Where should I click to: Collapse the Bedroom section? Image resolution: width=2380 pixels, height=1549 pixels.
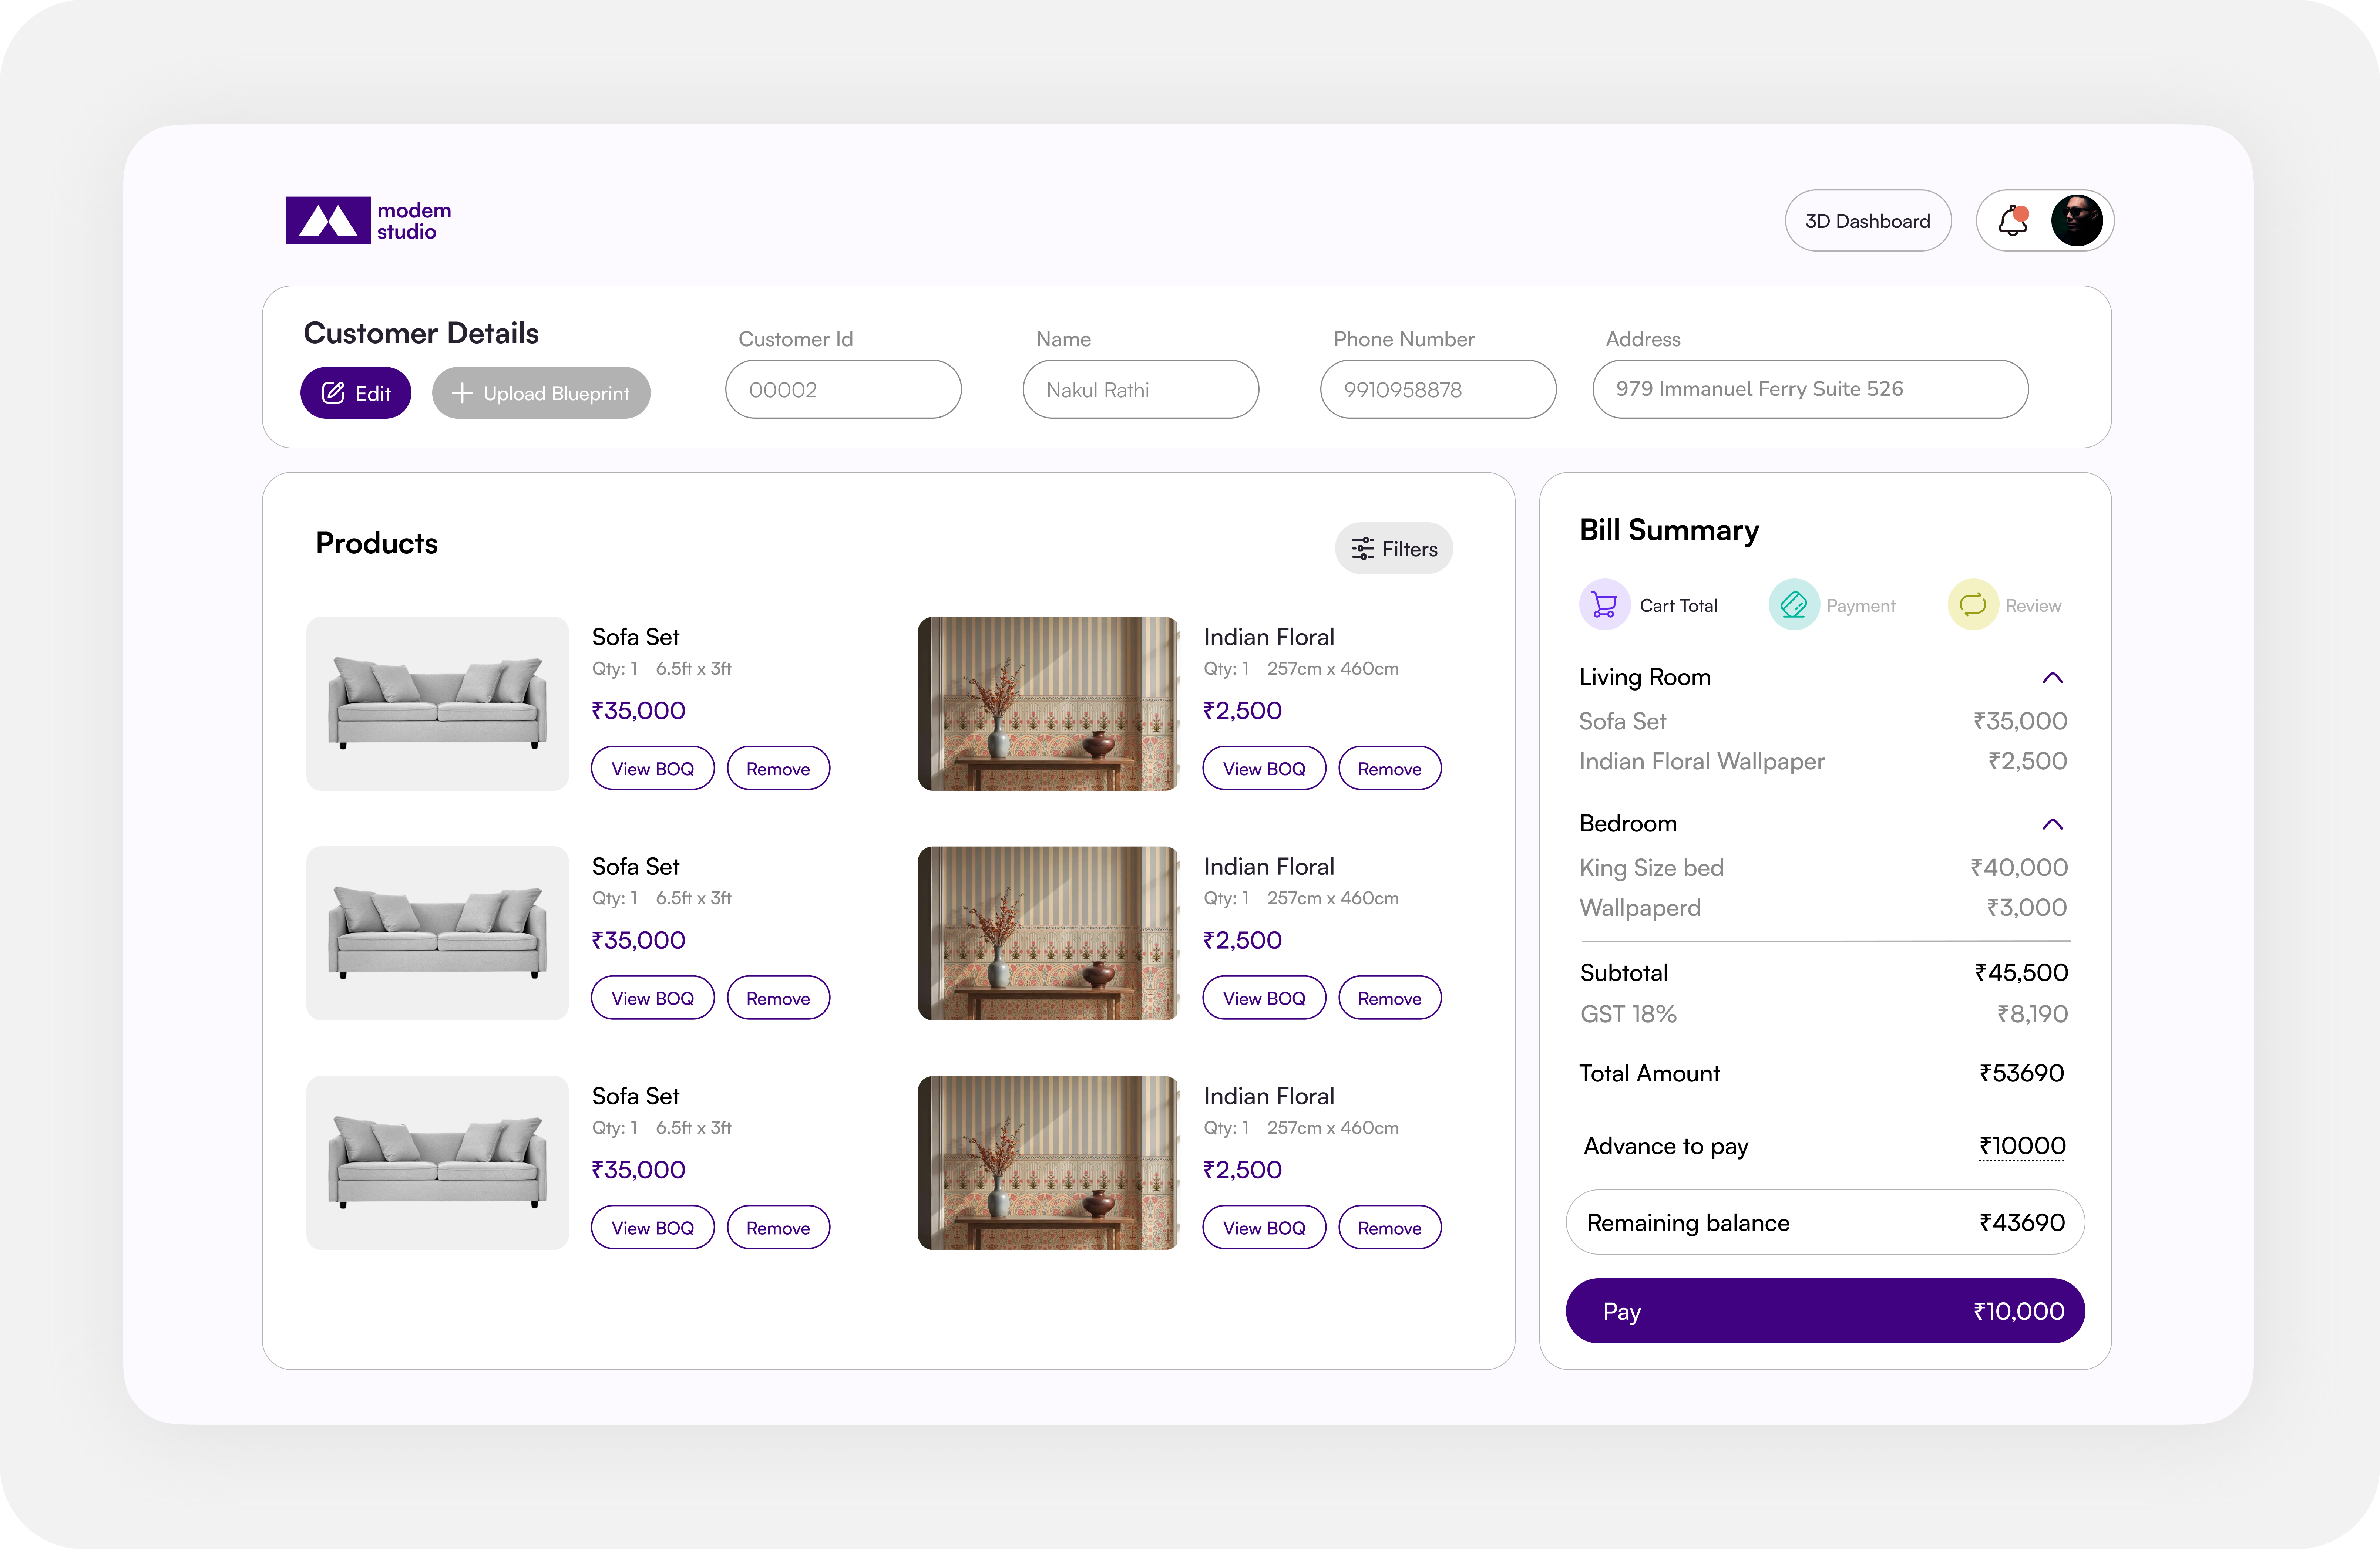pos(2052,824)
